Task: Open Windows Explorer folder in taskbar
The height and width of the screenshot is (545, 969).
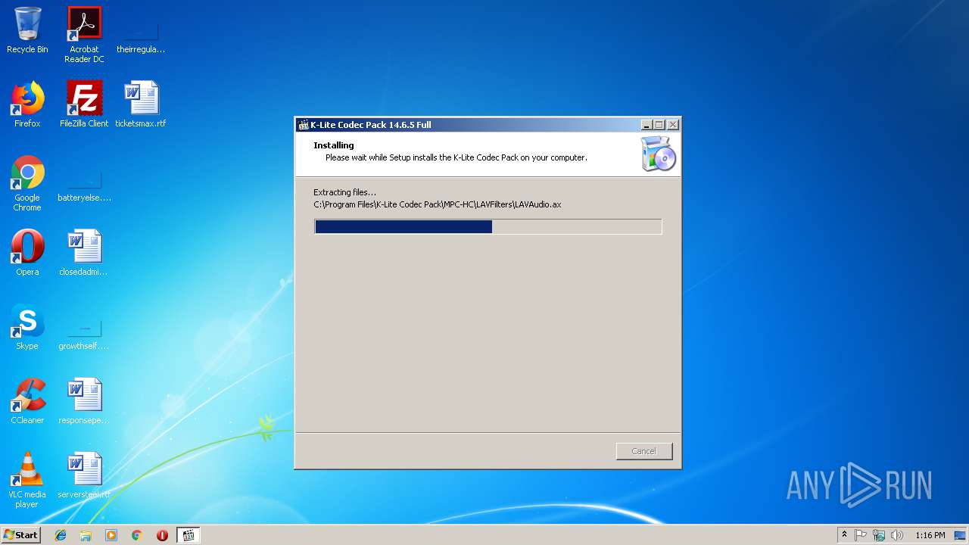Action: pyautogui.click(x=86, y=535)
